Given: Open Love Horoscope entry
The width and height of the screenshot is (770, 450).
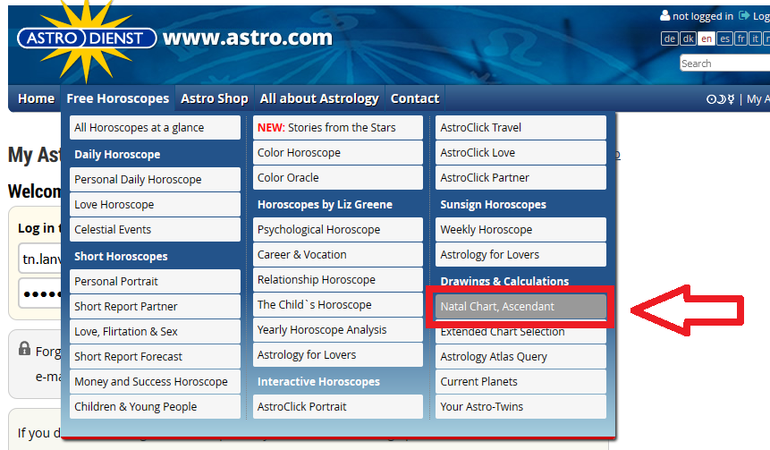Looking at the screenshot, I should (156, 204).
